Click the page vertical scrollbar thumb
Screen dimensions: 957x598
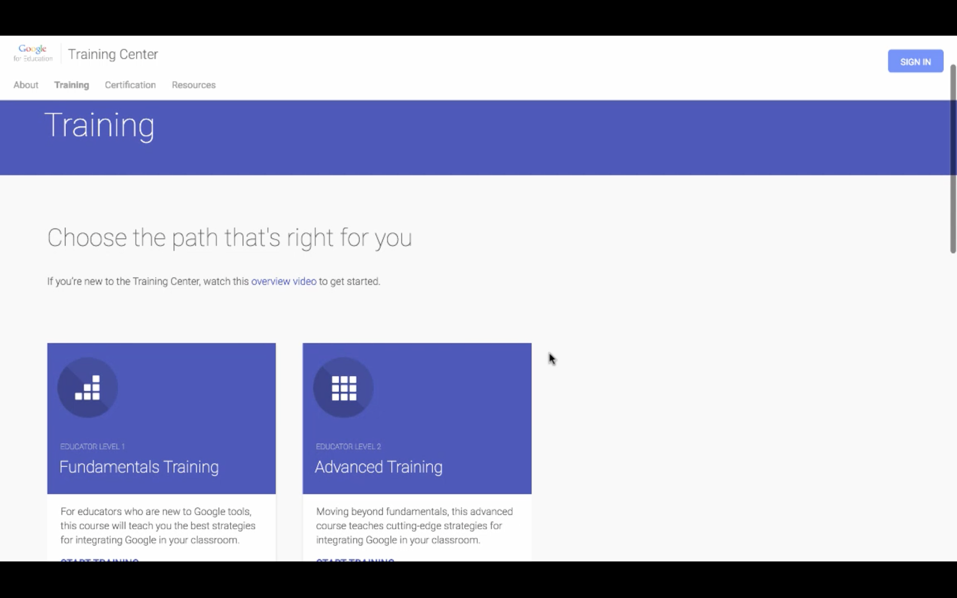tap(953, 158)
